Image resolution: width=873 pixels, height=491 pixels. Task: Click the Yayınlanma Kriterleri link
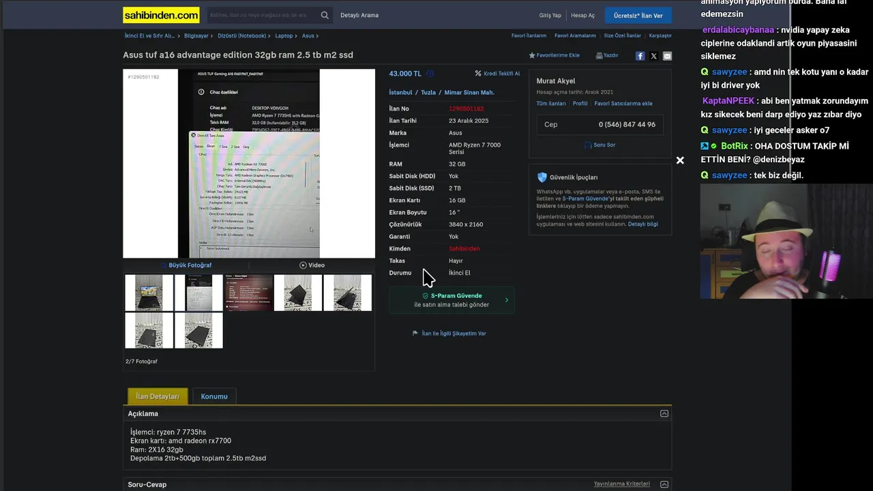coord(622,484)
